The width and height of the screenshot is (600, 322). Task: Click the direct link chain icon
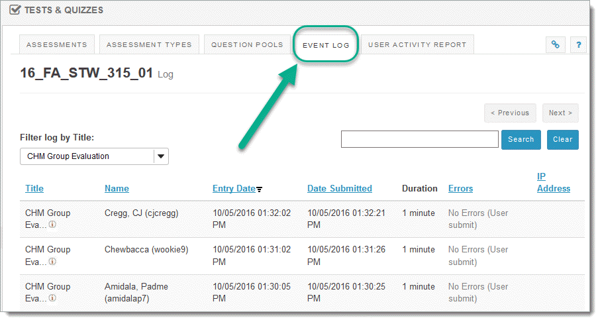point(555,45)
